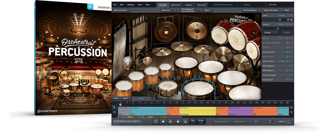Open the MIDI settings menu icon
328x135 pixels.
coord(285,122)
